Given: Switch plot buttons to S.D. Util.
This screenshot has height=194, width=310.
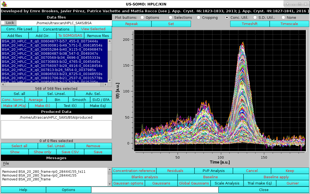Looking at the screenshot, I should point(254,17).
